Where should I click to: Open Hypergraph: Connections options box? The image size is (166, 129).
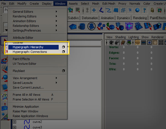point(63,51)
